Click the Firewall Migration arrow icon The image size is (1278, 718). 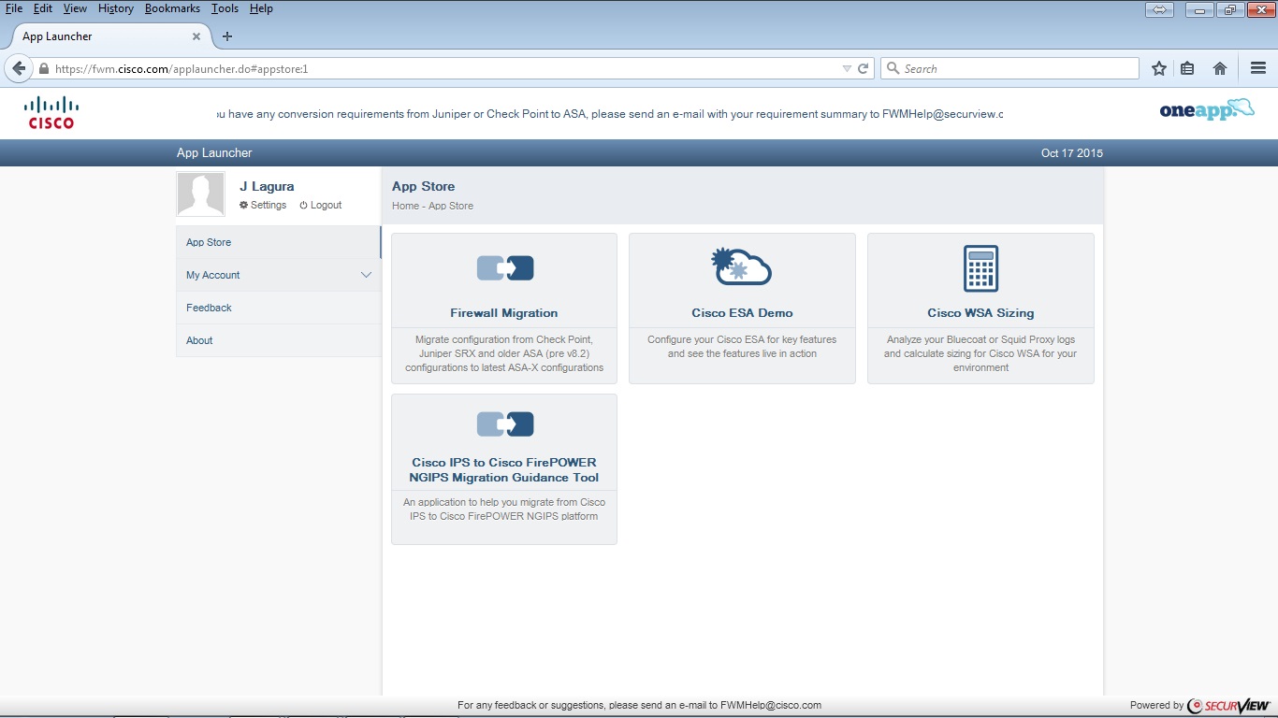tap(505, 268)
